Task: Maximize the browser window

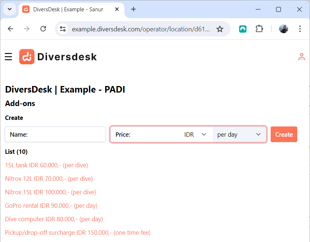Action: (x=278, y=9)
